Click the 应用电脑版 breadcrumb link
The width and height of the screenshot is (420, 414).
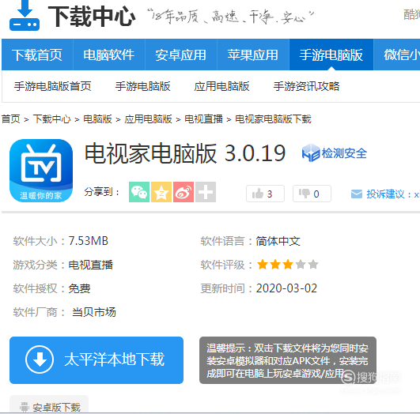149,119
